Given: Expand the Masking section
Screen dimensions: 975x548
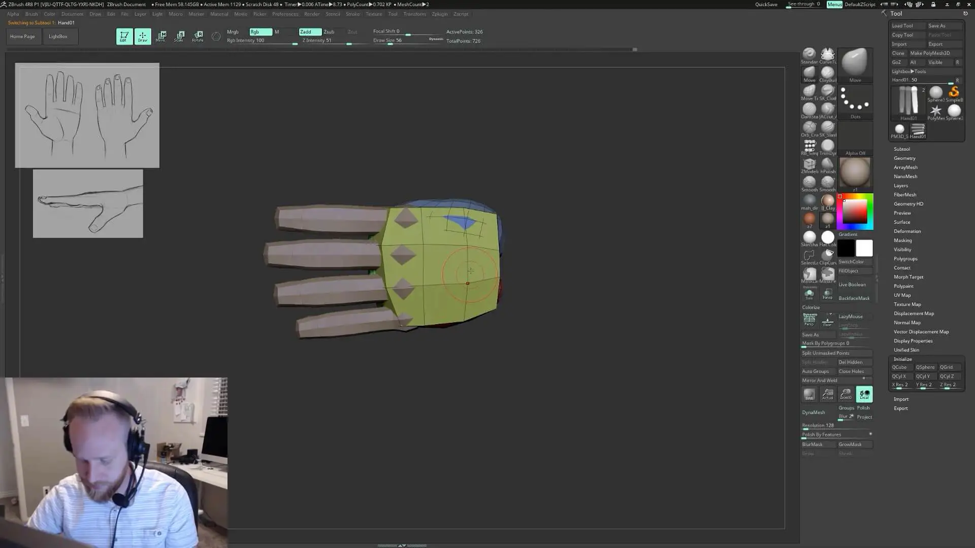Looking at the screenshot, I should tap(902, 241).
